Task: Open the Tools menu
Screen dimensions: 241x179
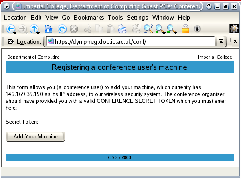Action: pos(115,18)
